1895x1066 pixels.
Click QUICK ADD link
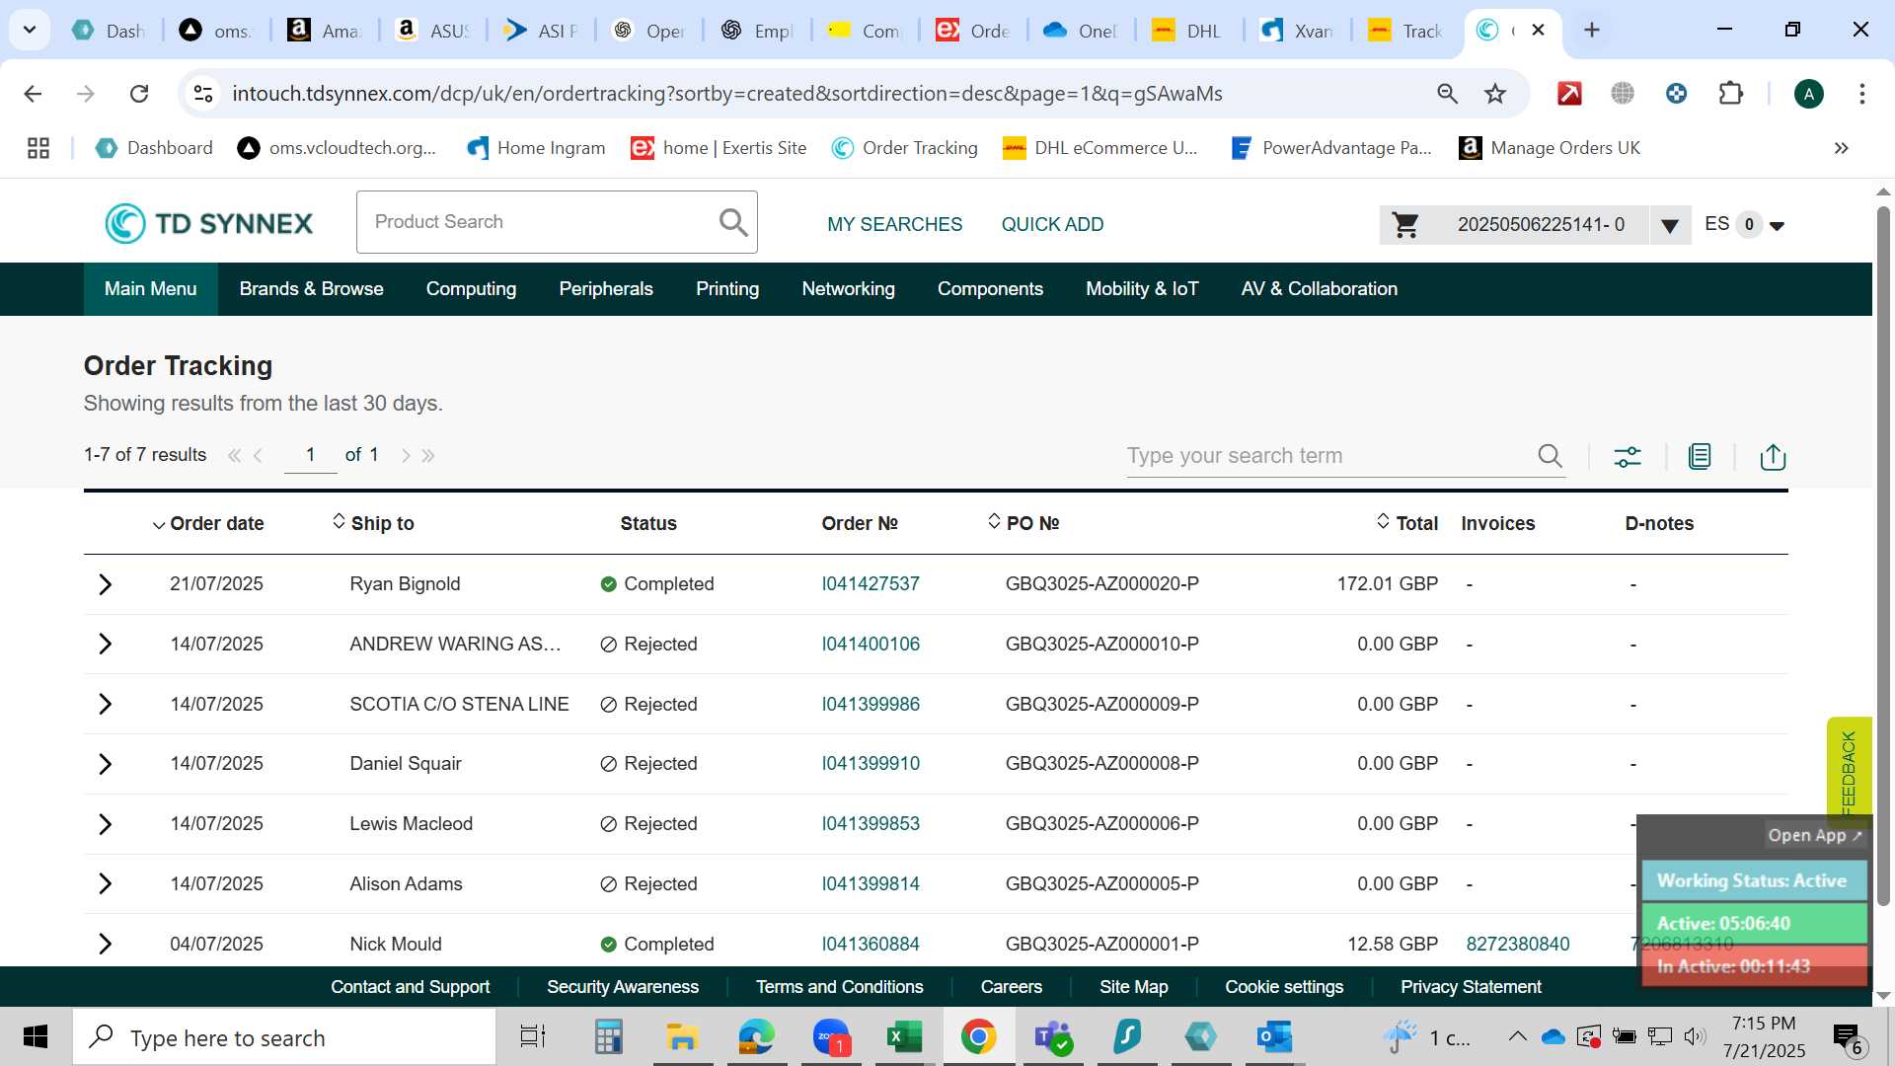coord(1052,225)
